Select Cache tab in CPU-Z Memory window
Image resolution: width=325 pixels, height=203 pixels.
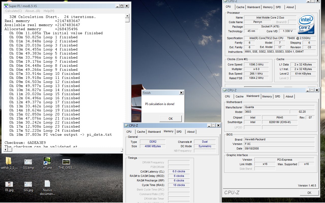tap(141, 132)
